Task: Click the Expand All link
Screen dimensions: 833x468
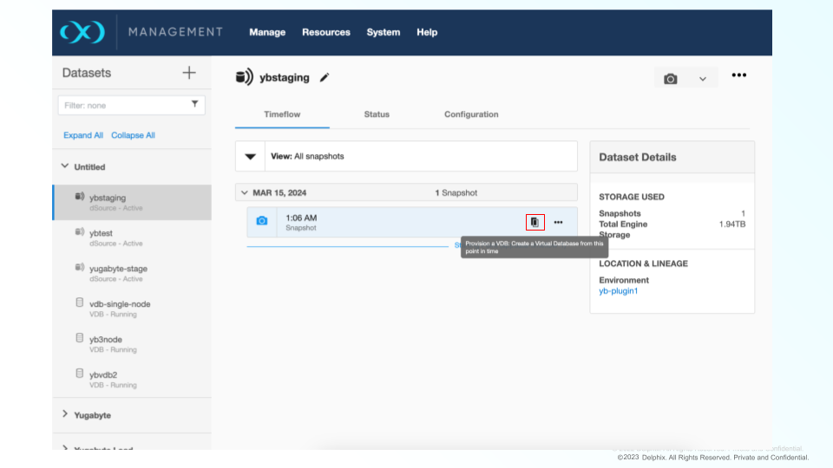Action: pos(83,135)
